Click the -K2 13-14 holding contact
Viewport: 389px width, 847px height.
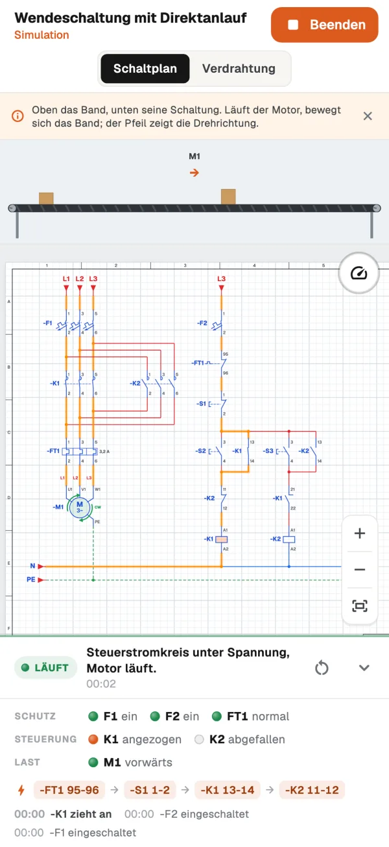313,451
